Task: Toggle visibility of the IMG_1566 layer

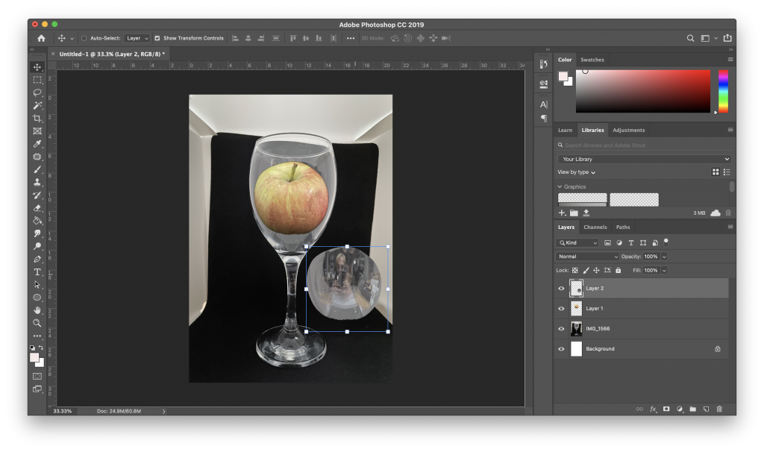Action: pos(561,328)
